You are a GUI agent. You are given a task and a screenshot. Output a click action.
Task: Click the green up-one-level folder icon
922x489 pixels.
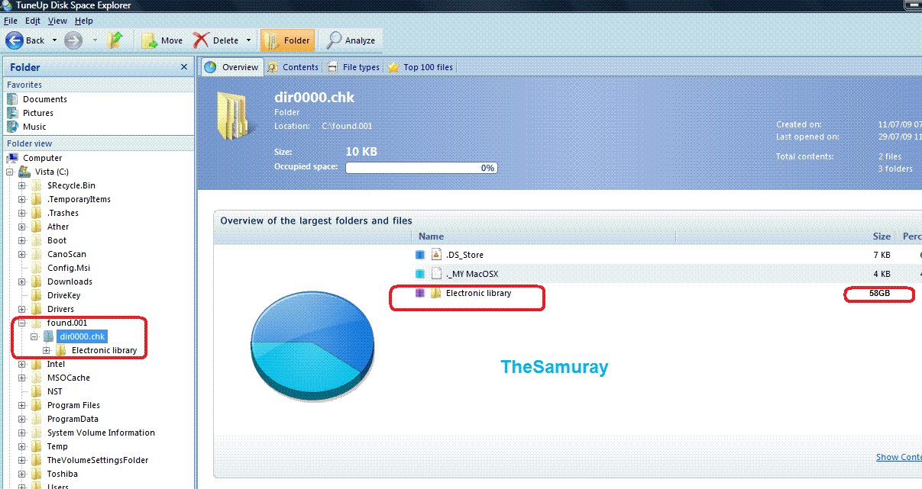[x=115, y=40]
